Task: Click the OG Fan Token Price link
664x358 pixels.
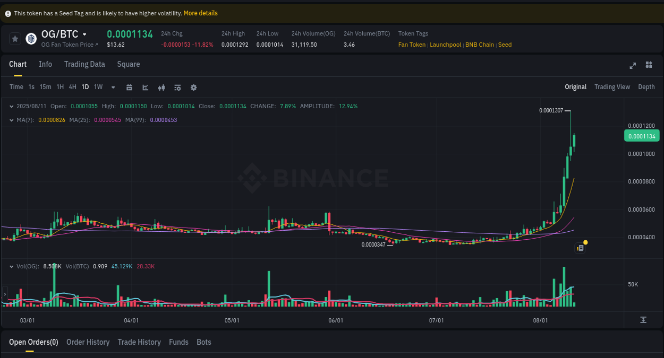Action: [x=69, y=45]
